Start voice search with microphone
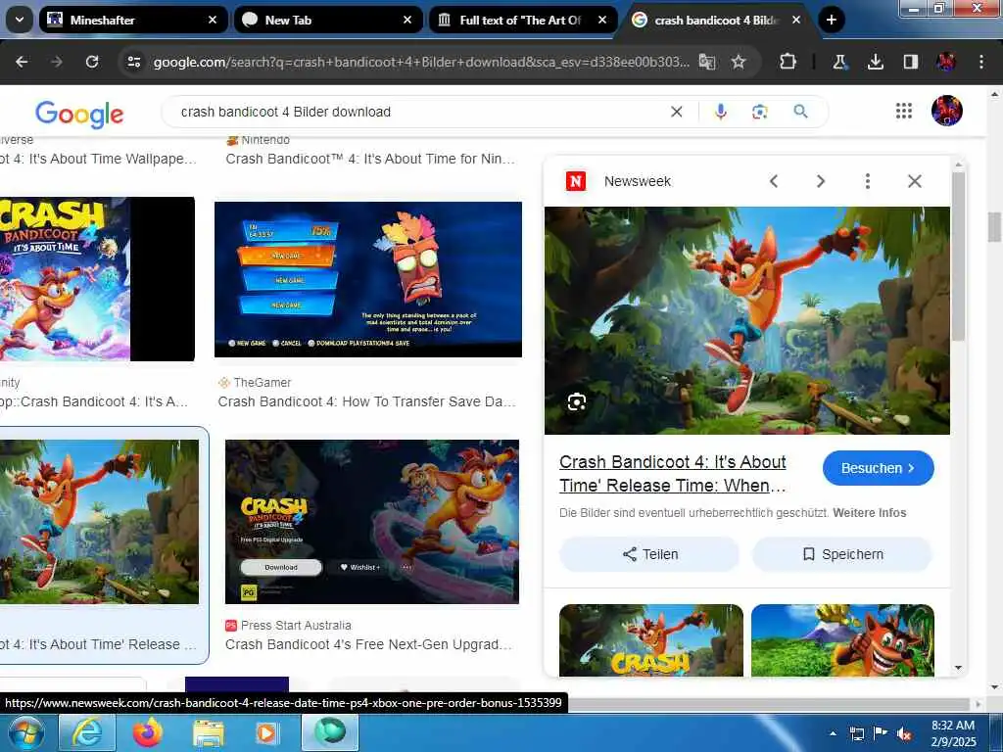The height and width of the screenshot is (752, 1003). coord(720,112)
